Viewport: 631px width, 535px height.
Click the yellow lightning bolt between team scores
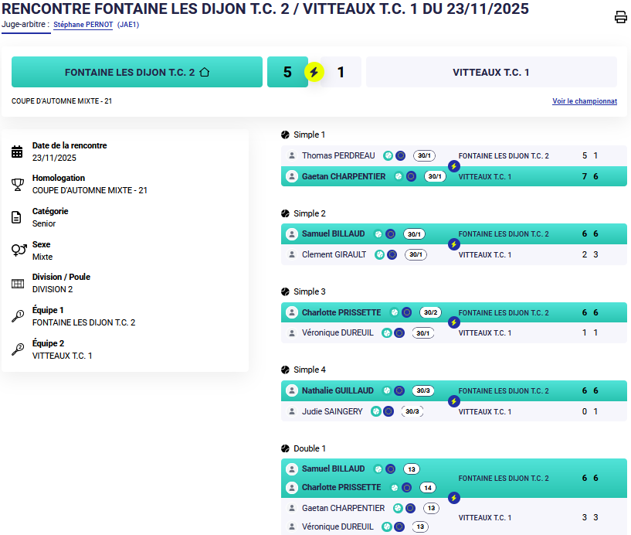(x=314, y=73)
